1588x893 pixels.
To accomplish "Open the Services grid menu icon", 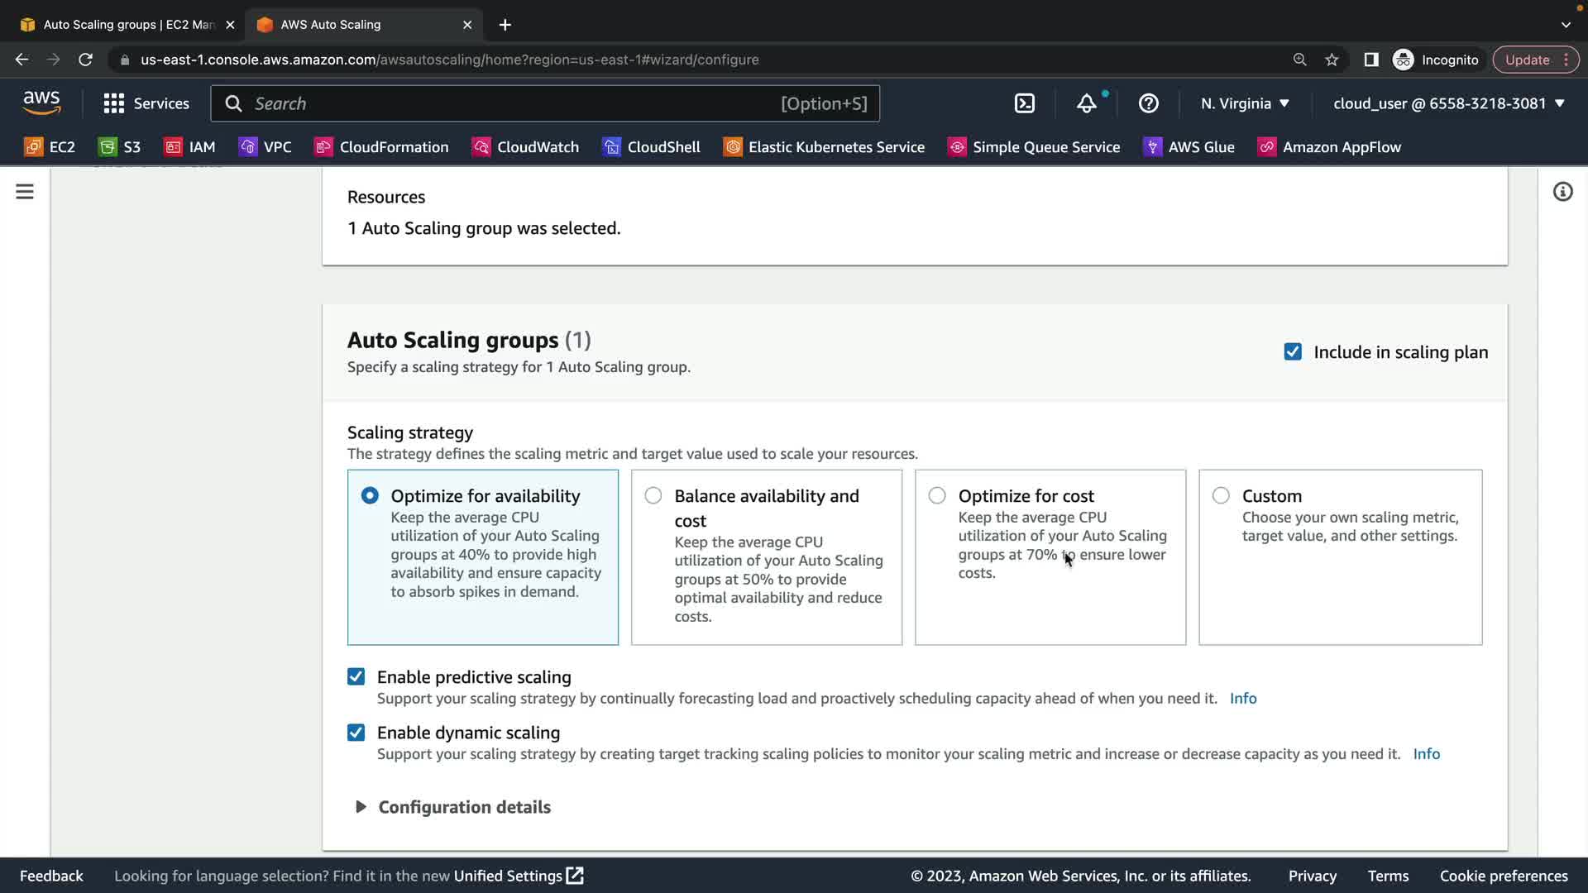I will point(113,103).
